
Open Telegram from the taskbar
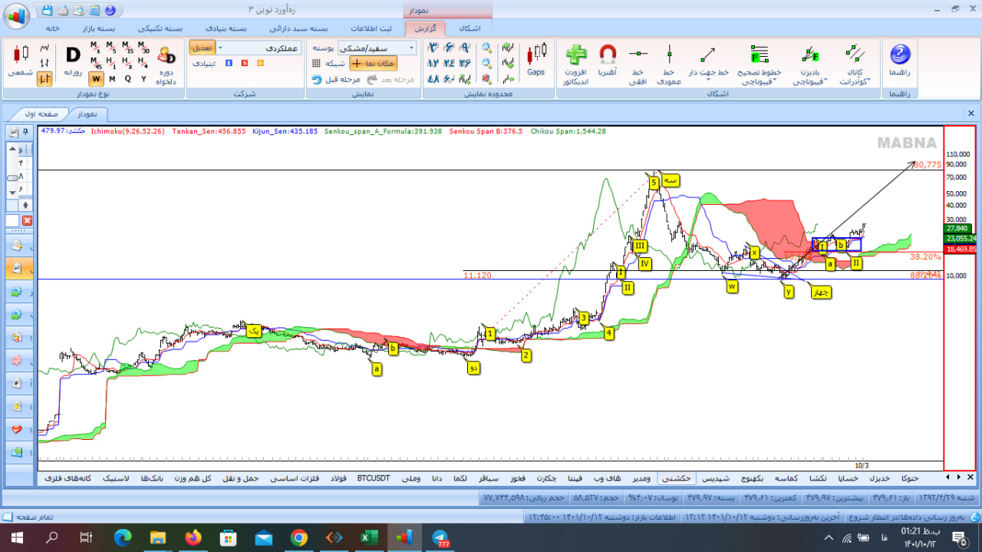(x=440, y=537)
